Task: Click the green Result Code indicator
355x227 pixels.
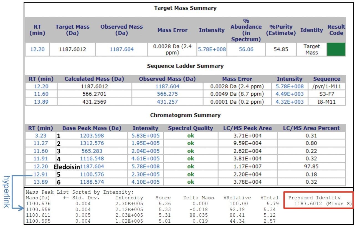Action: (x=336, y=49)
